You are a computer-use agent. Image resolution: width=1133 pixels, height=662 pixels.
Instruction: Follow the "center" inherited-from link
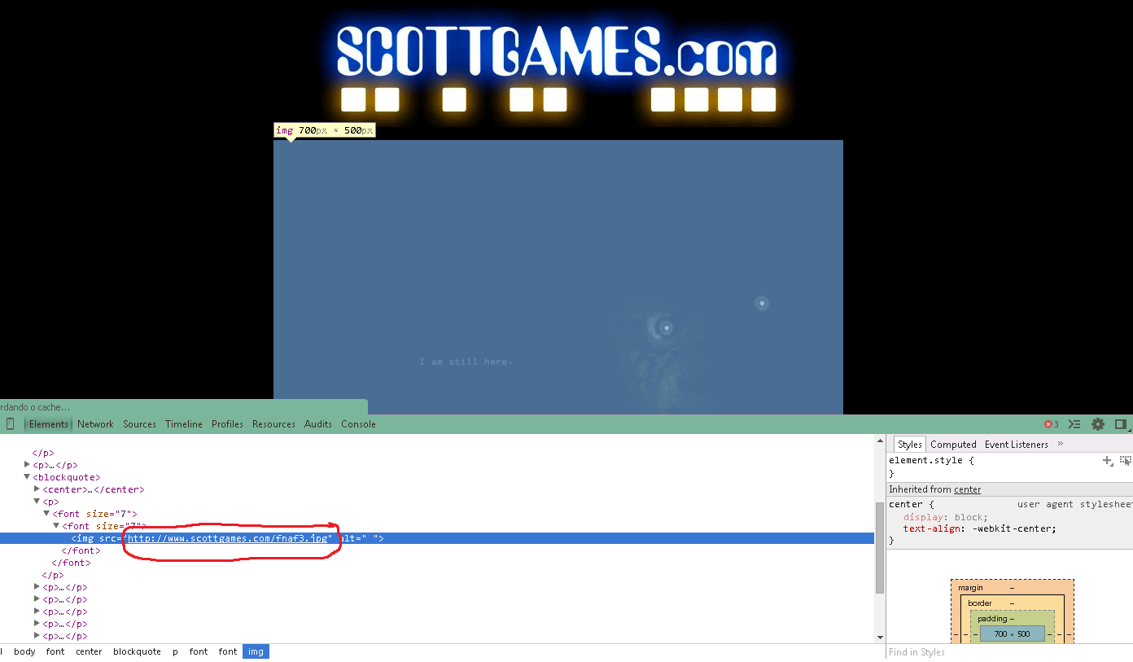967,489
